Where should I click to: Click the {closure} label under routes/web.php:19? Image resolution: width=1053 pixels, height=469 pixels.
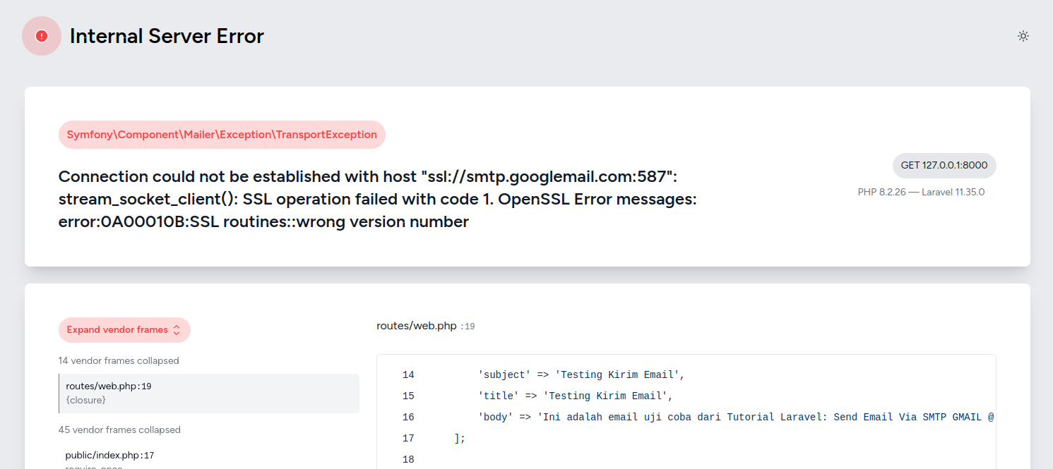pos(85,400)
